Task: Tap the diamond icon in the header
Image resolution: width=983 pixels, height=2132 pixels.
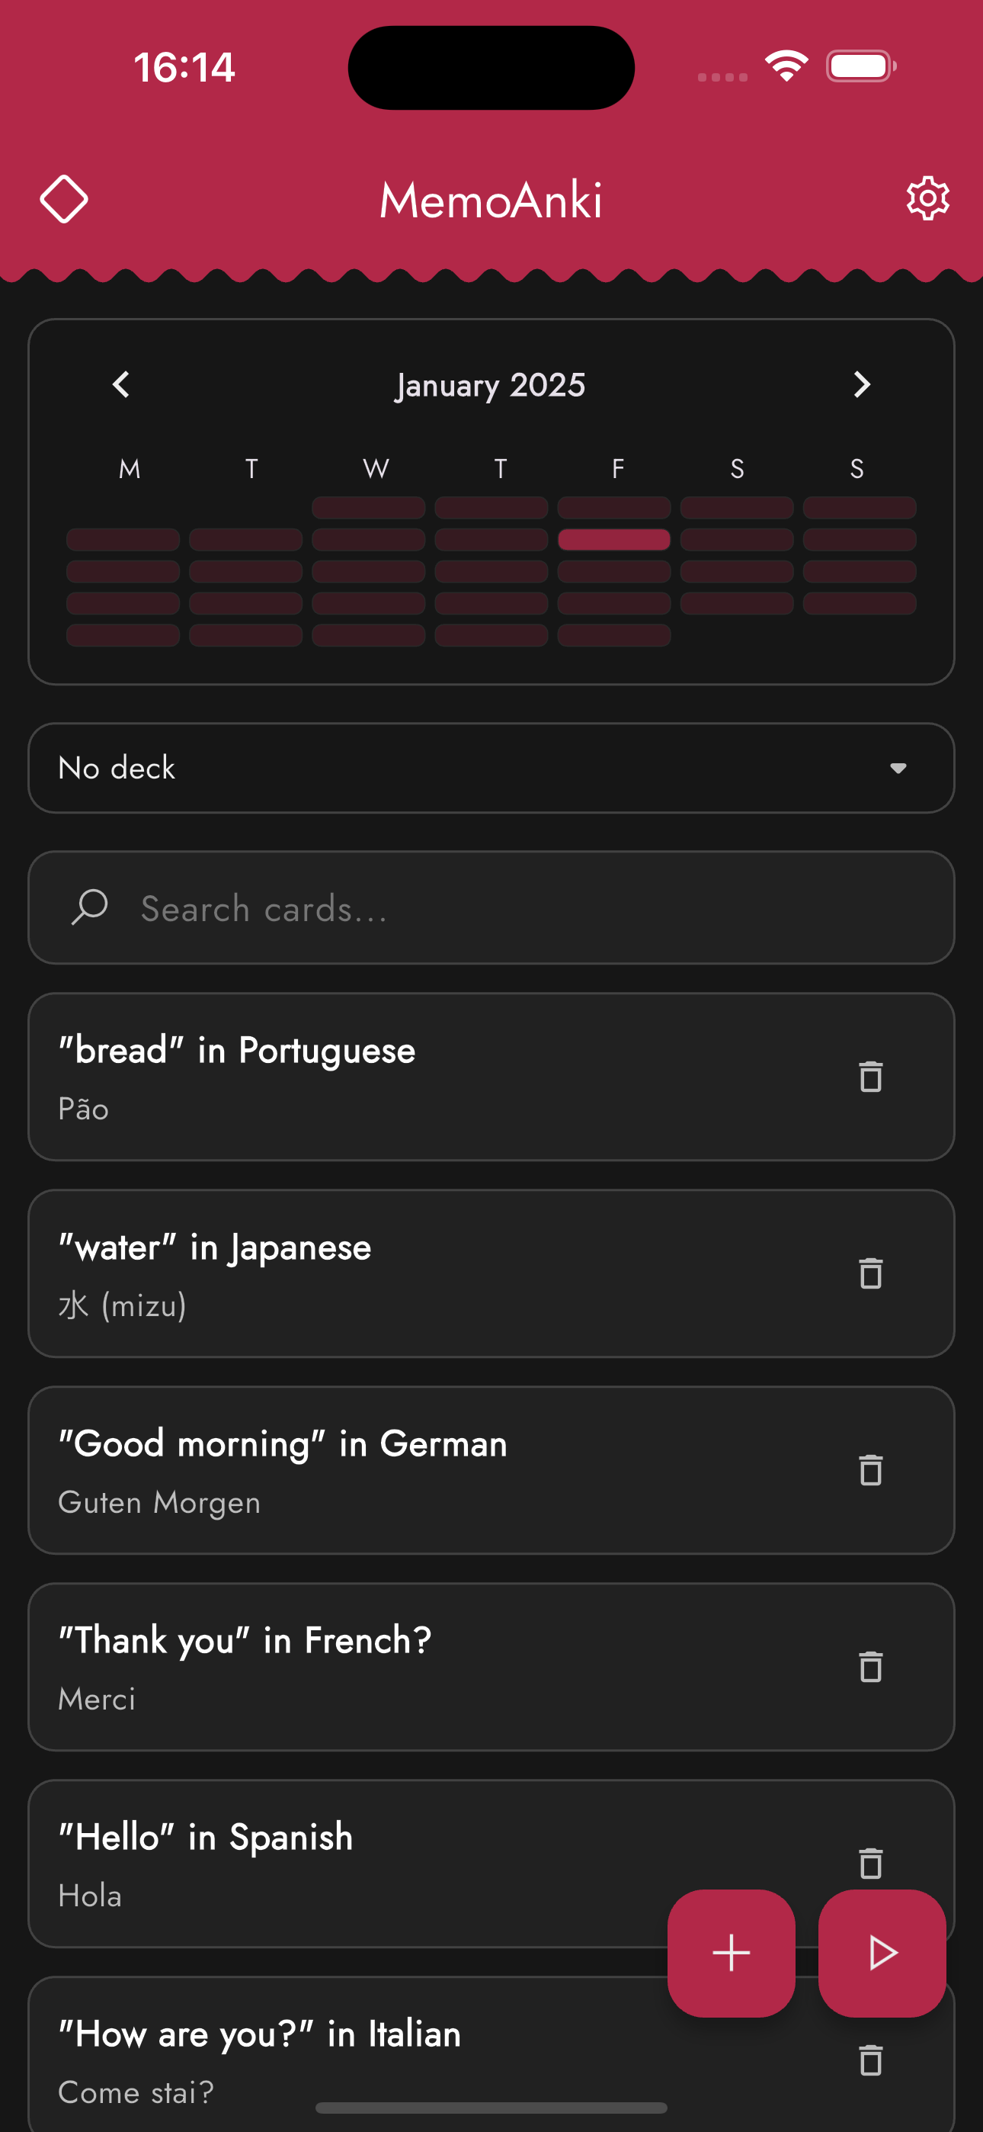Action: pyautogui.click(x=64, y=200)
